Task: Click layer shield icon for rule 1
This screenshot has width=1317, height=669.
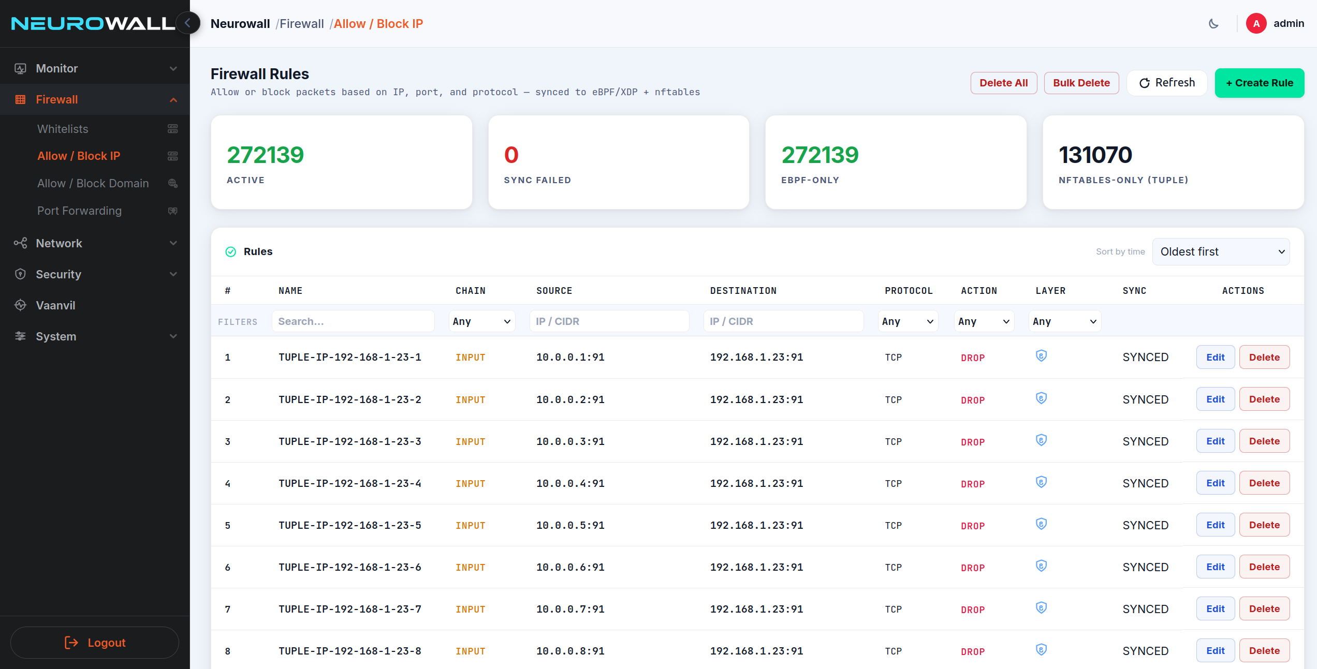Action: pos(1041,355)
